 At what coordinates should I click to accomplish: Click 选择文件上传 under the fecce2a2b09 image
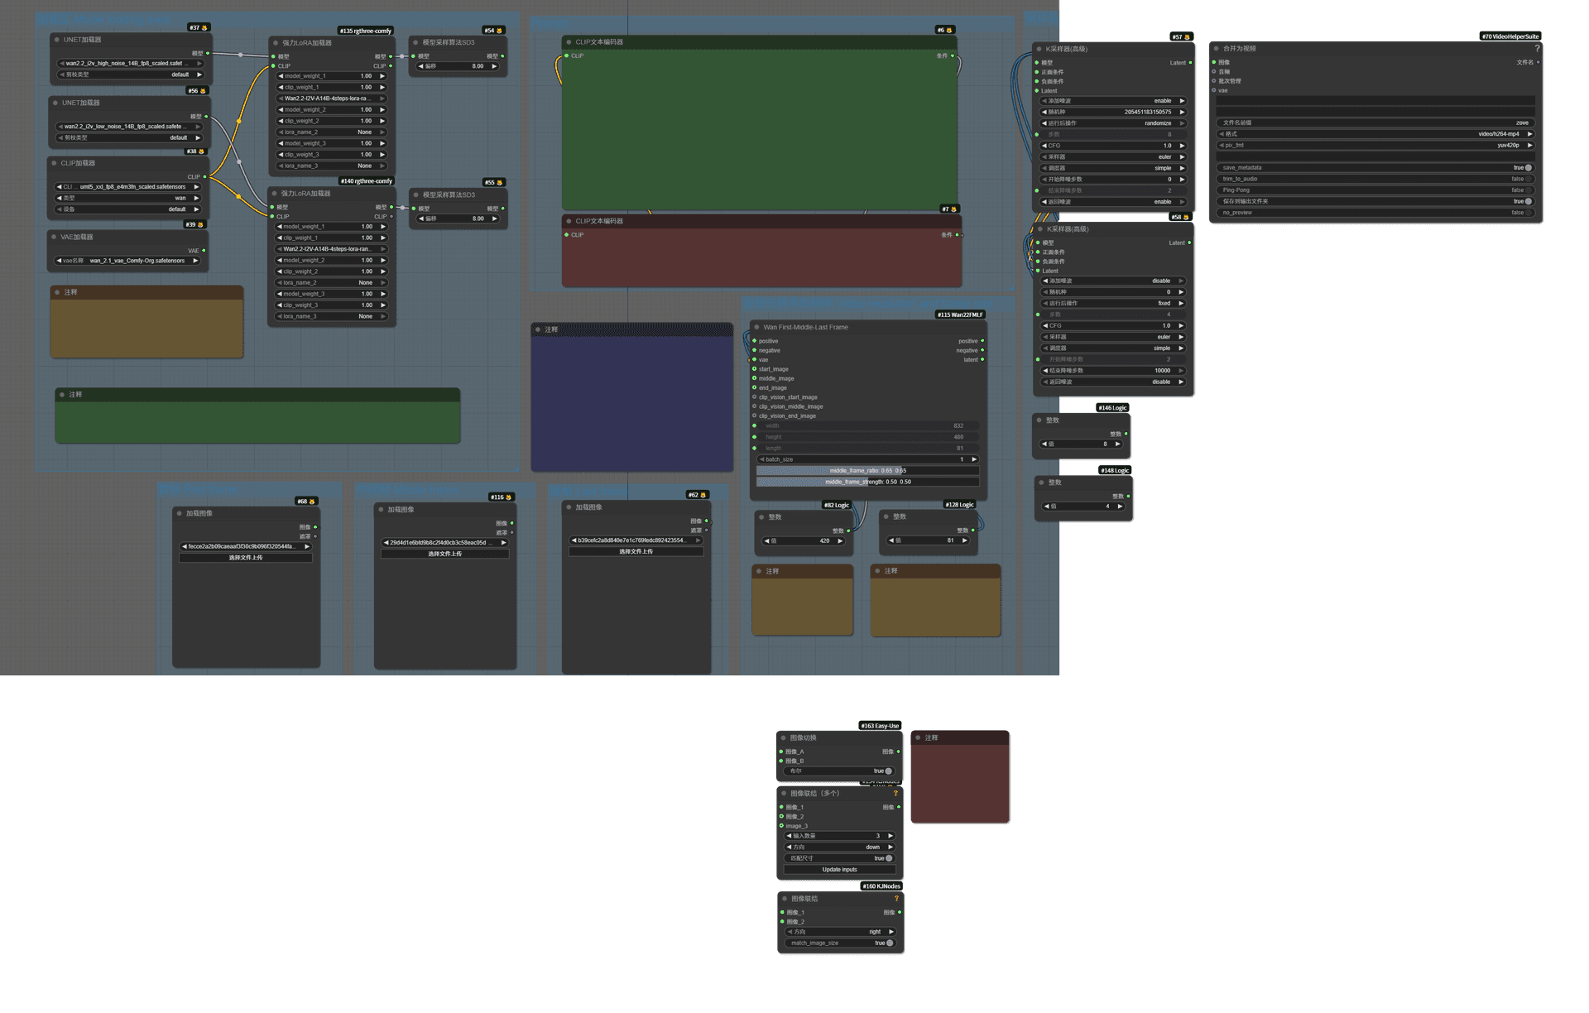pos(246,558)
